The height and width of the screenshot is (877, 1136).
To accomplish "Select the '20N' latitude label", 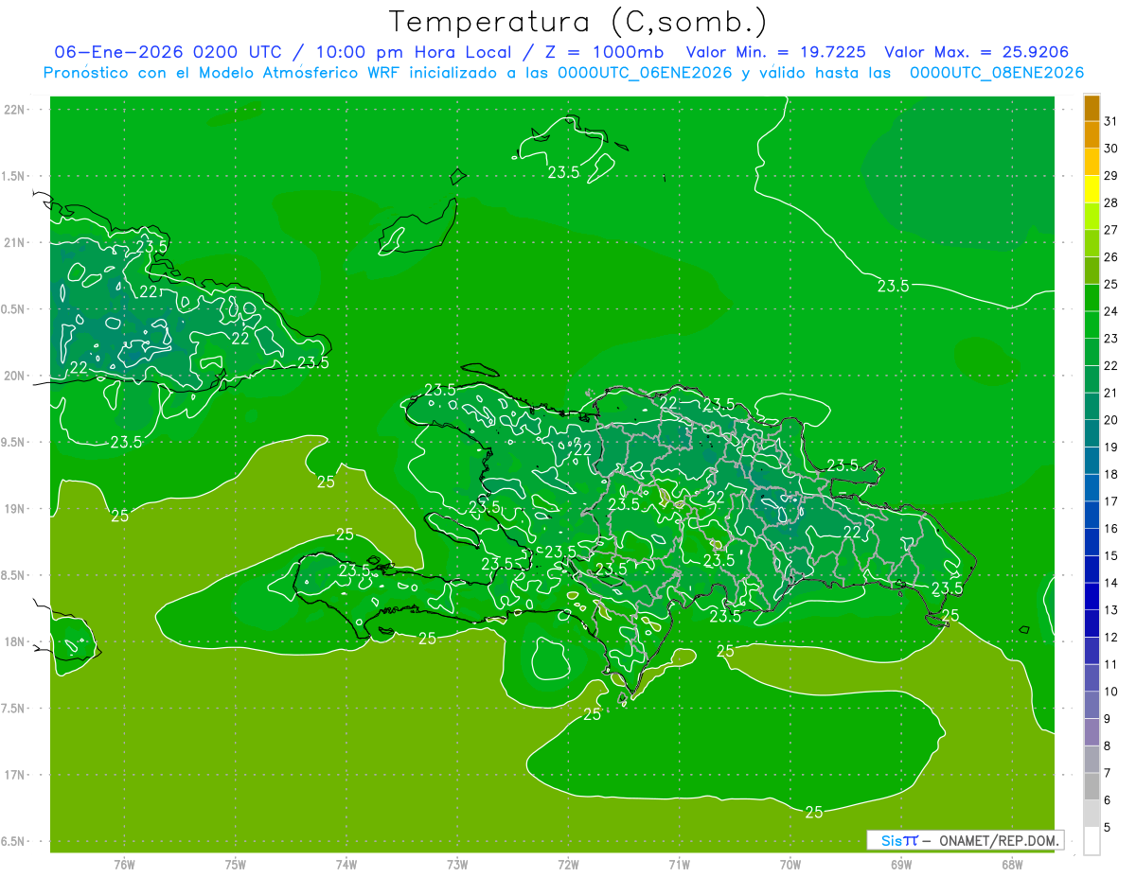I will point(15,376).
